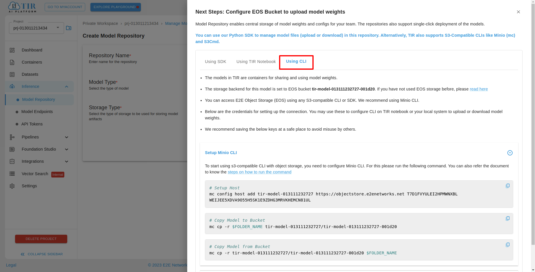The image size is (535, 272).
Task: Expand the Integrations chevron
Action: (66, 161)
